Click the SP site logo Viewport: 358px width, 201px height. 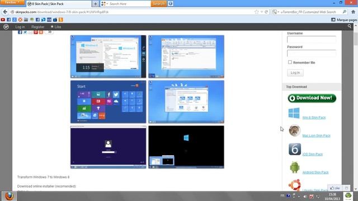coord(6,27)
